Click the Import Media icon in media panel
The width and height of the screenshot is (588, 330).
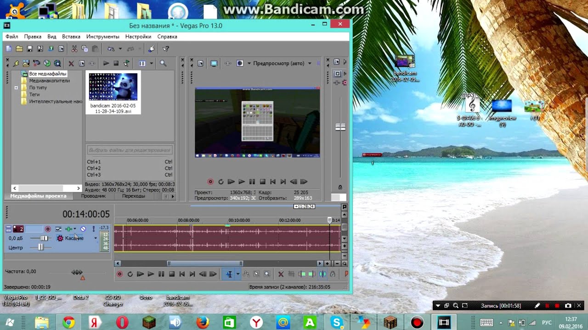pos(26,63)
